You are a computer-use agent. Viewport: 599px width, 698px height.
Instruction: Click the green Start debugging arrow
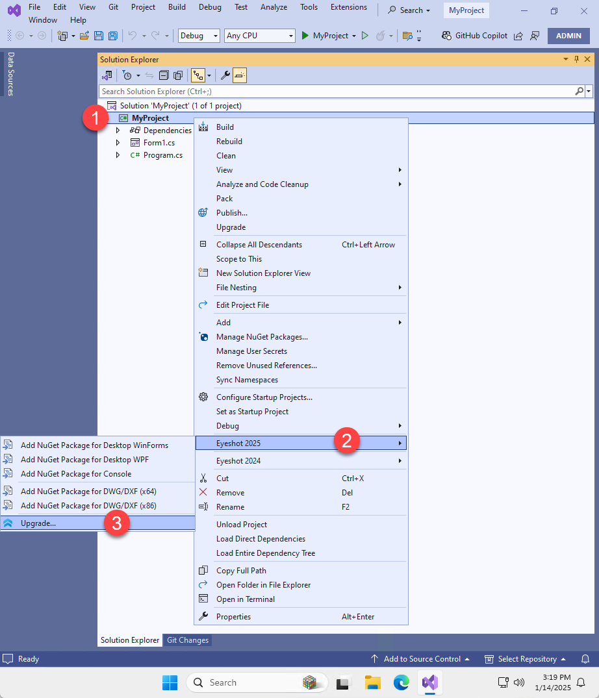click(x=305, y=36)
